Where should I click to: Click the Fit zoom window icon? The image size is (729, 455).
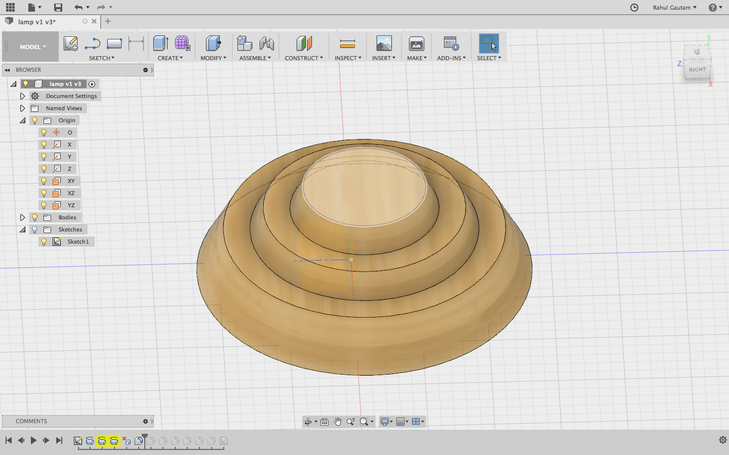(363, 422)
